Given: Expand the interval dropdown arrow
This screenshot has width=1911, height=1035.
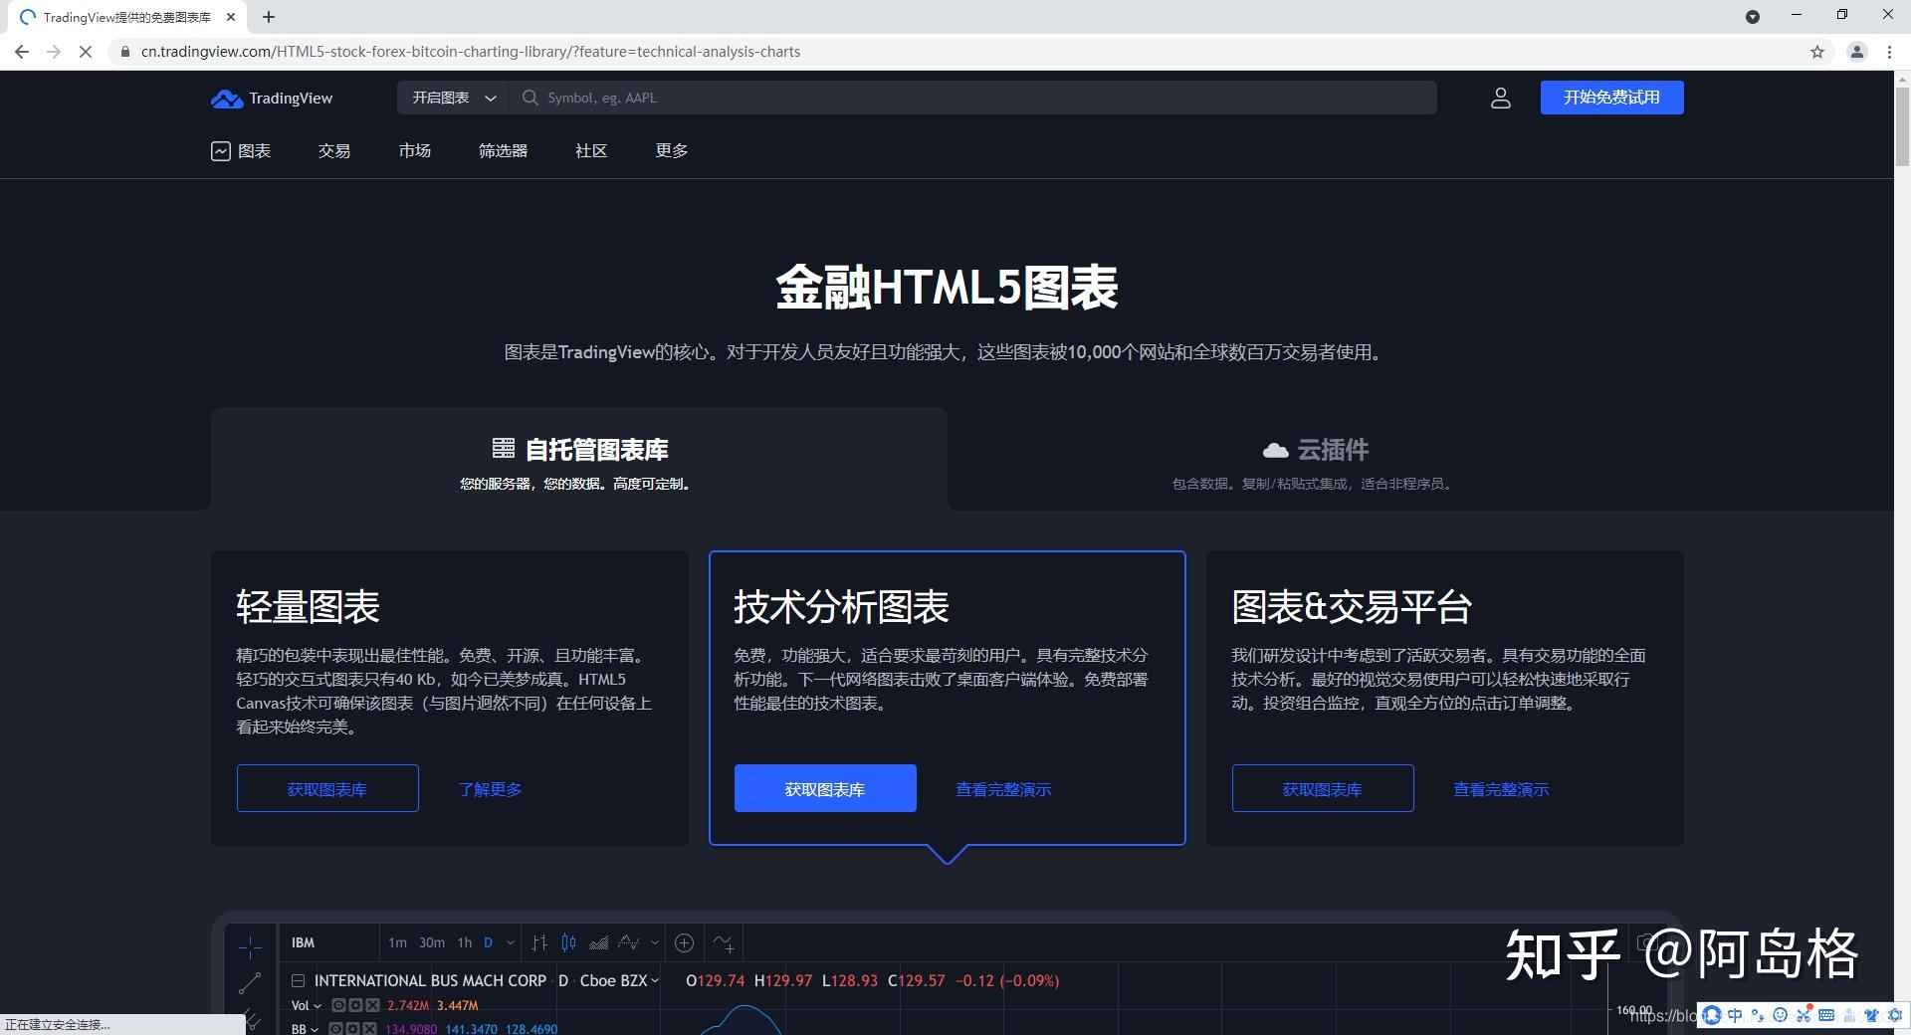Looking at the screenshot, I should coord(511,942).
